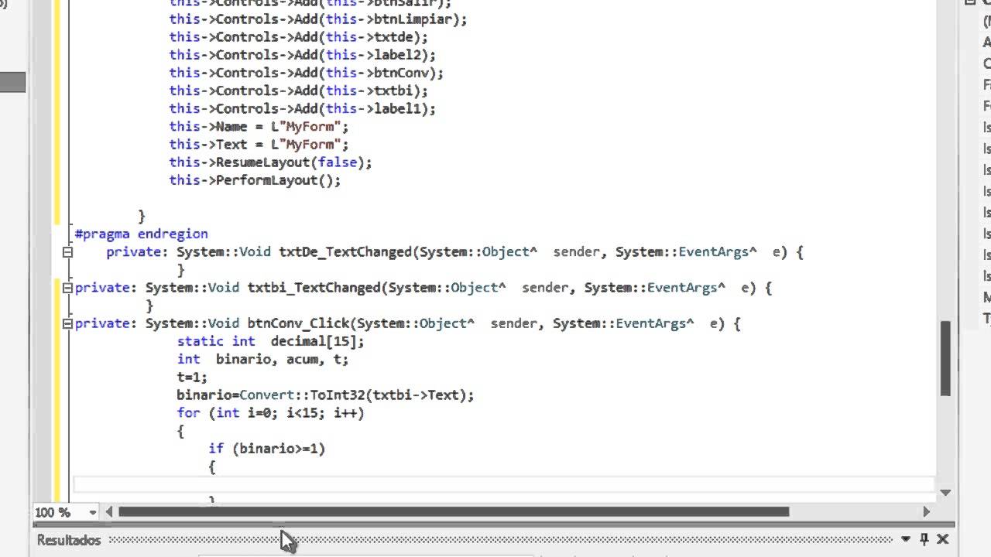Collapse the txtbi_TextChanged function block
Image resolution: width=991 pixels, height=557 pixels.
[67, 288]
